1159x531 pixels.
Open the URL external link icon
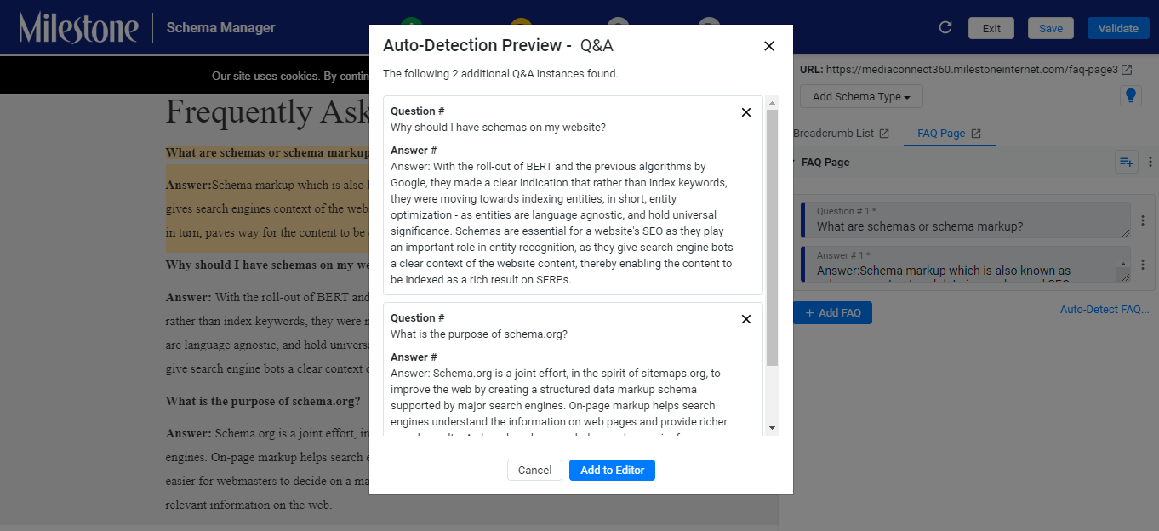[x=1127, y=70]
